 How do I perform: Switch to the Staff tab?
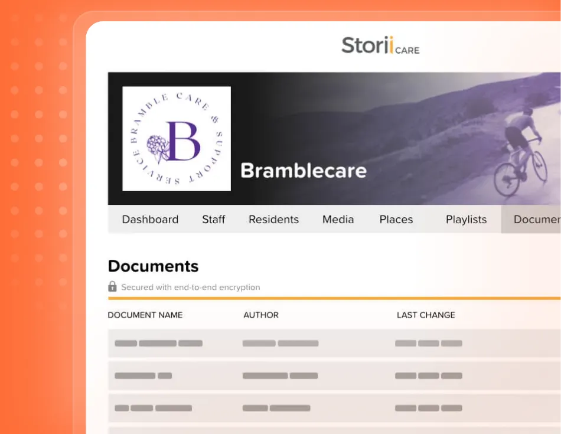214,219
